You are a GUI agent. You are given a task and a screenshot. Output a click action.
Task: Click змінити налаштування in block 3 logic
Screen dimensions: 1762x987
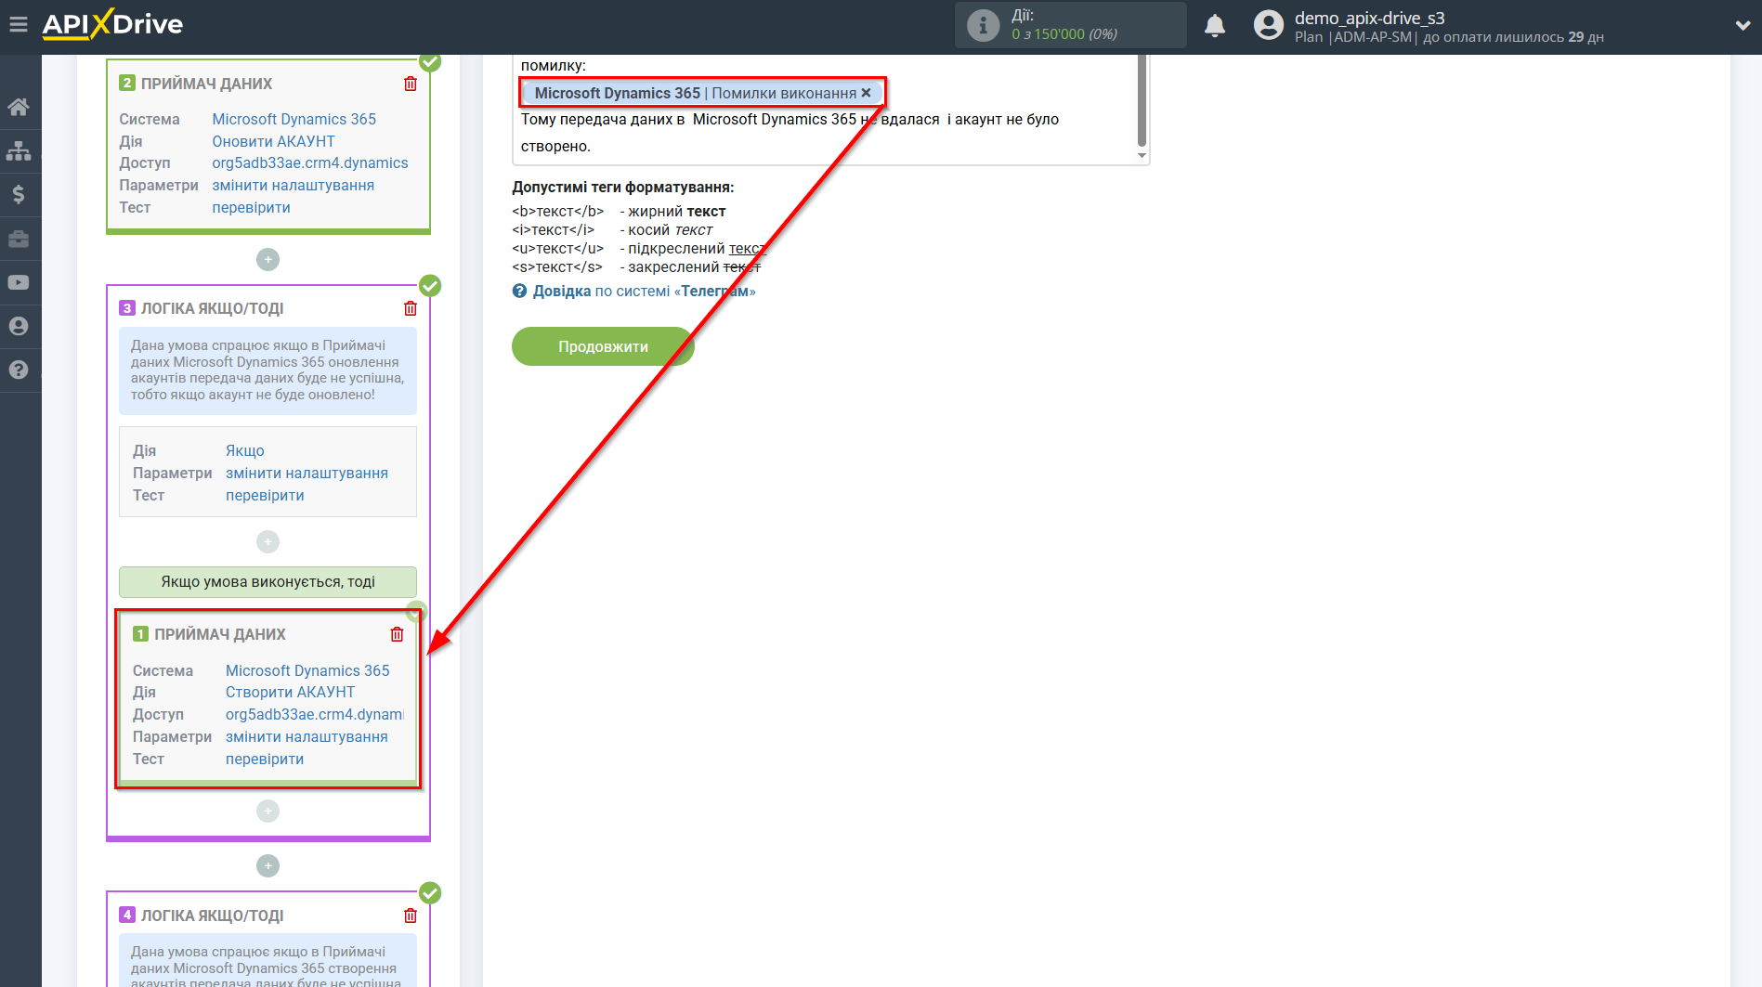point(307,473)
